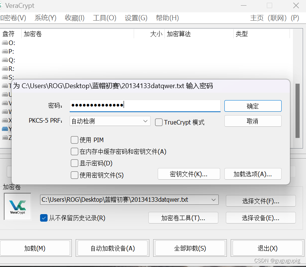Click the 加密卷 column header

(x=78, y=34)
